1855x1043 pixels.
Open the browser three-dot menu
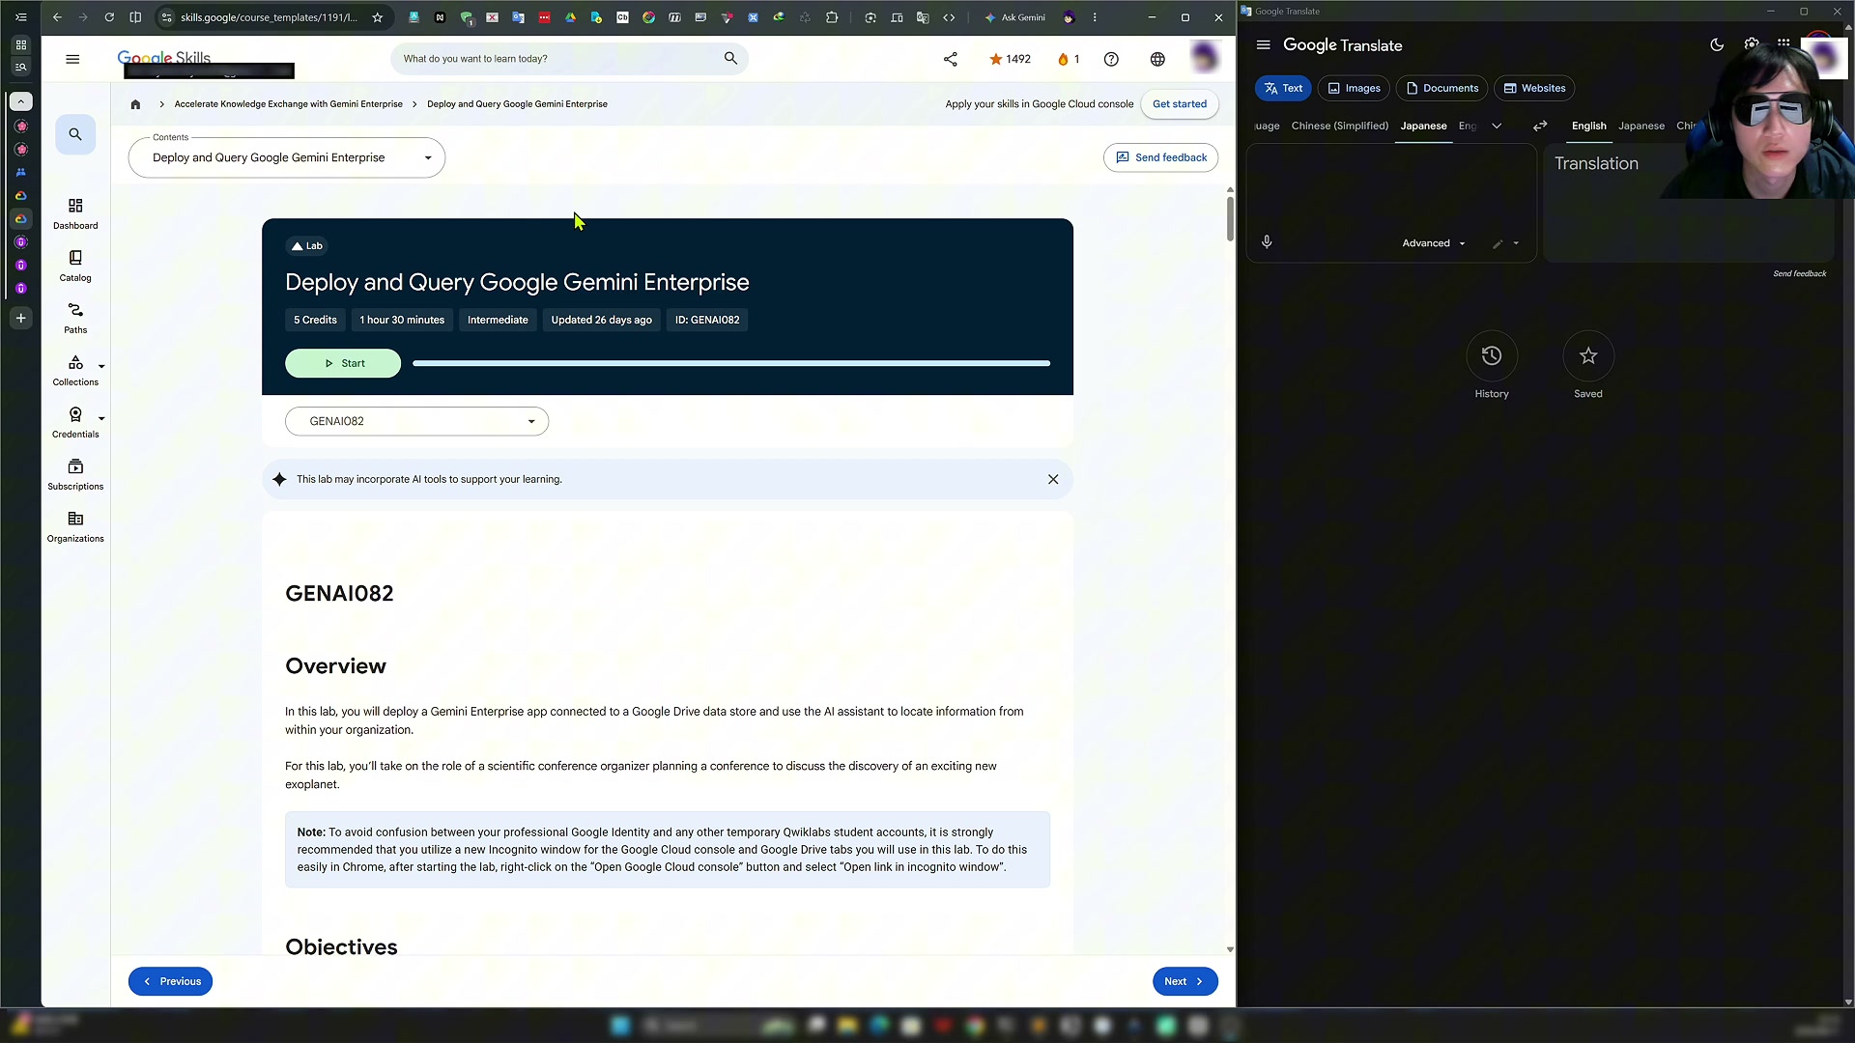(x=1094, y=17)
